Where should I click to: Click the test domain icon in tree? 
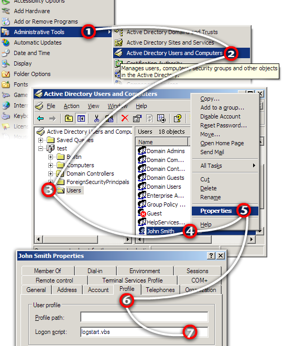coord(50,148)
